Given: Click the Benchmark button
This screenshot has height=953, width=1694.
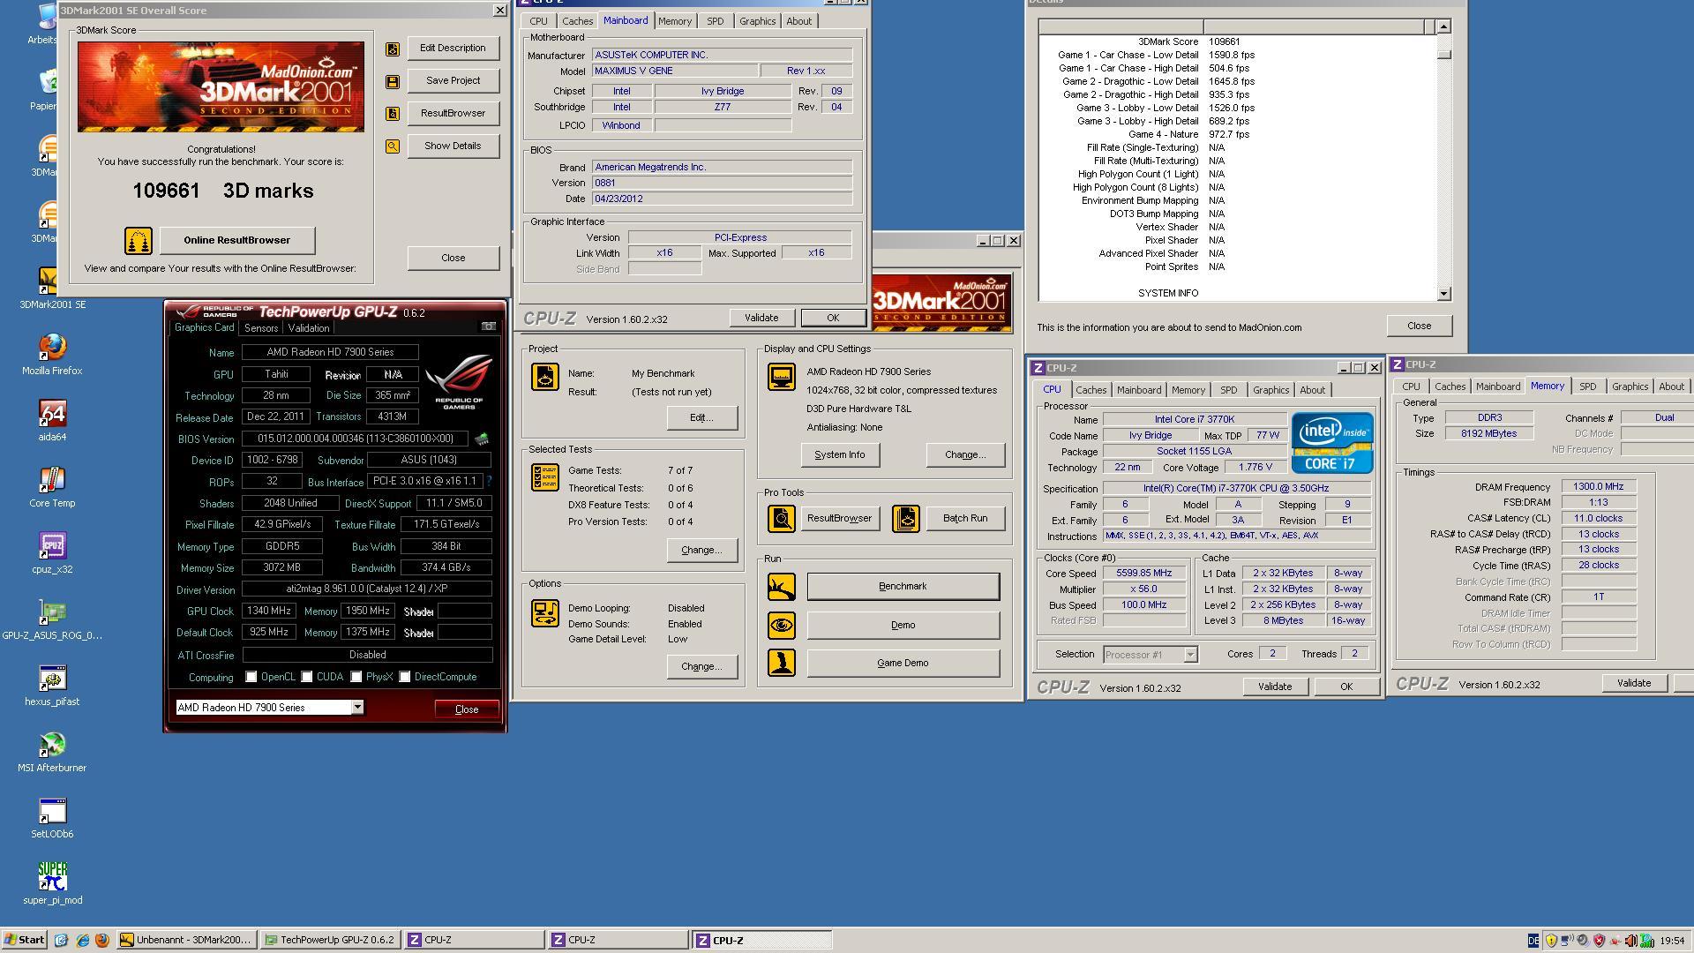Looking at the screenshot, I should [x=903, y=586].
